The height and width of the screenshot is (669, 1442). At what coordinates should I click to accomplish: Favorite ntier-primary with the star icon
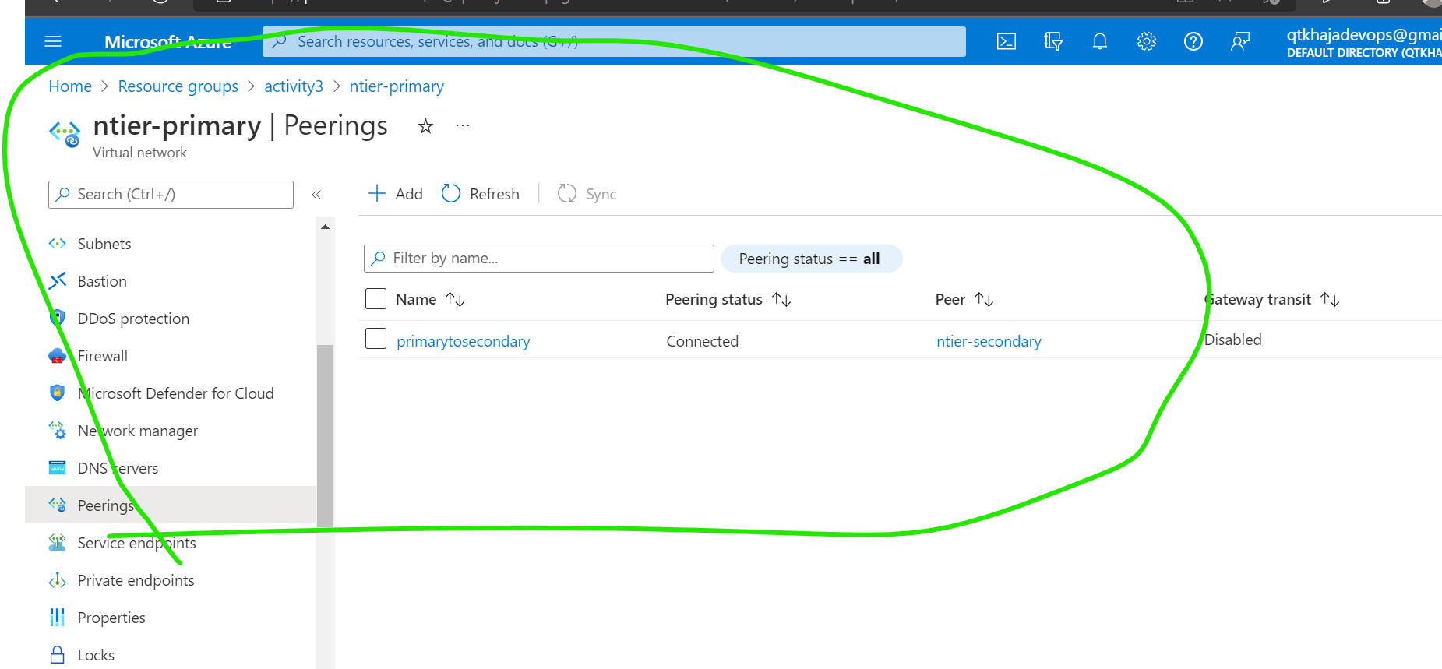click(425, 126)
